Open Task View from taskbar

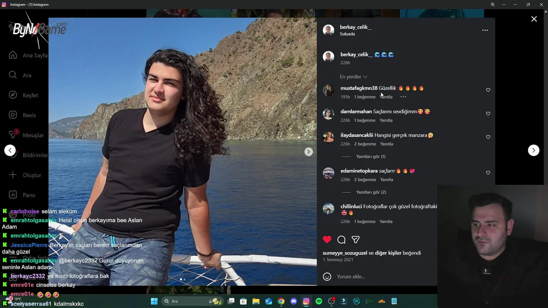[x=231, y=301]
